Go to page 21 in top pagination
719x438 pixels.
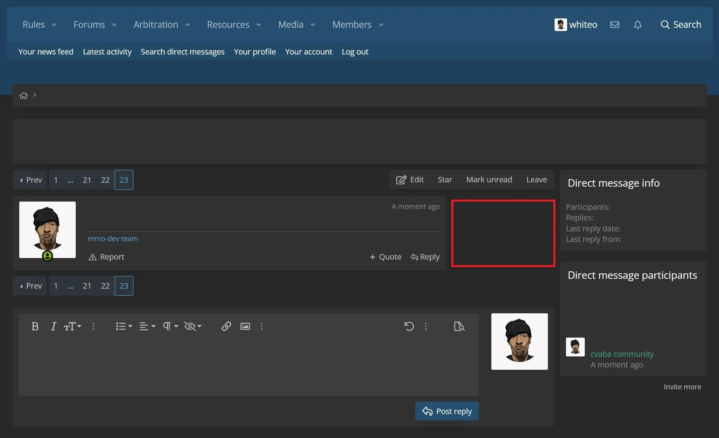87,180
